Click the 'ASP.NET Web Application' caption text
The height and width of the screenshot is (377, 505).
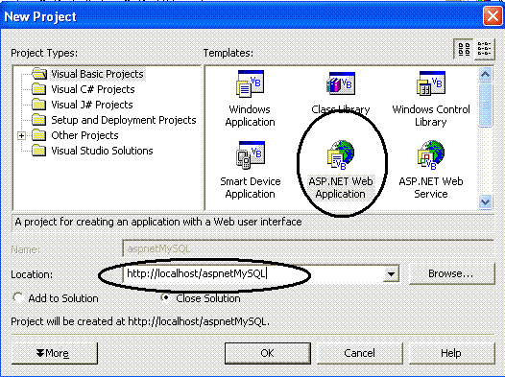341,188
